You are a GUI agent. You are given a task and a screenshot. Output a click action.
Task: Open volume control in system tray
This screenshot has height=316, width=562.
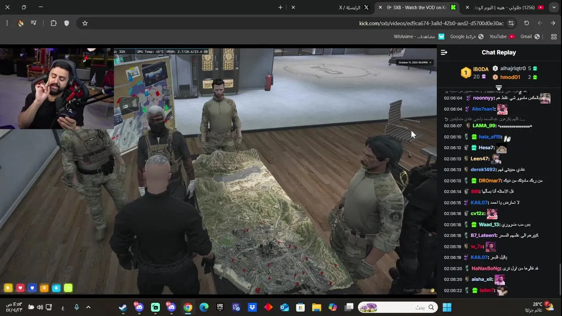pyautogui.click(x=40, y=307)
